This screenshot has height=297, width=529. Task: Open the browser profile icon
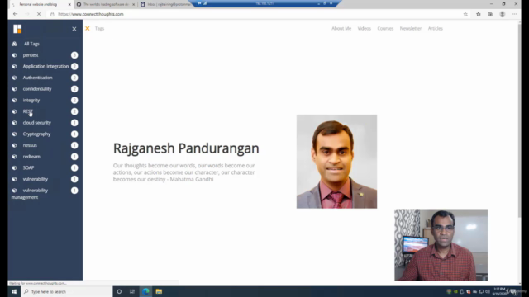(503, 14)
